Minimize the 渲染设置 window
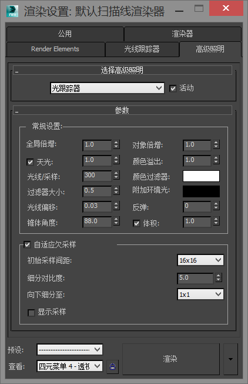 pyautogui.click(x=179, y=11)
